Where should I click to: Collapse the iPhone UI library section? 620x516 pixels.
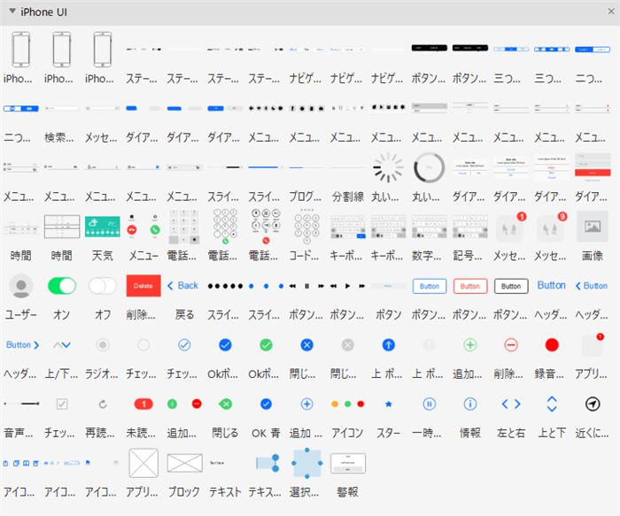coord(12,11)
